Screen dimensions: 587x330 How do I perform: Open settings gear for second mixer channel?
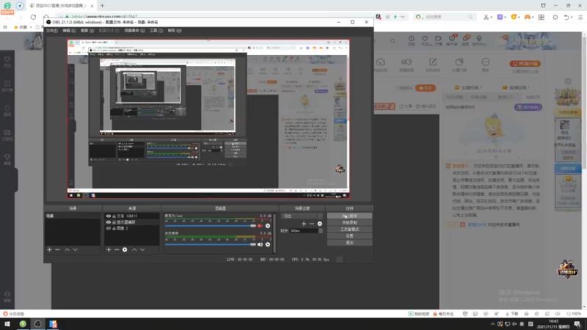pos(268,244)
